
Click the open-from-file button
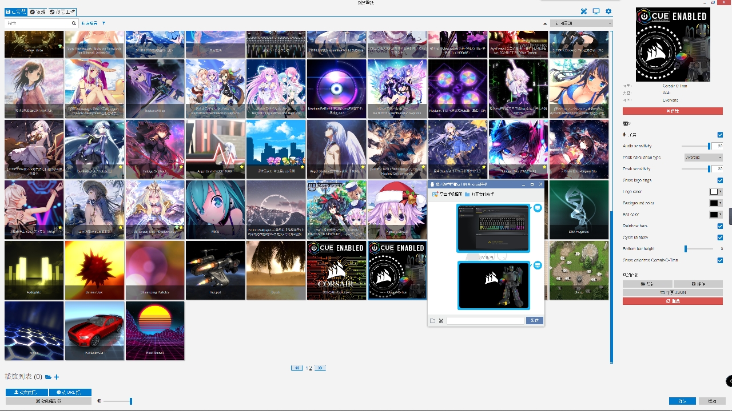coord(27,392)
